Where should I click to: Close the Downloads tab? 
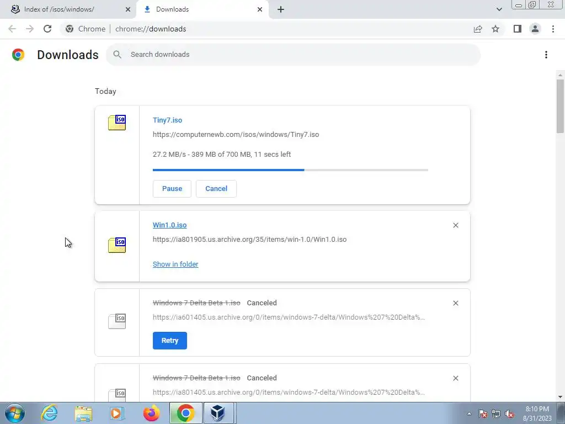click(x=260, y=10)
